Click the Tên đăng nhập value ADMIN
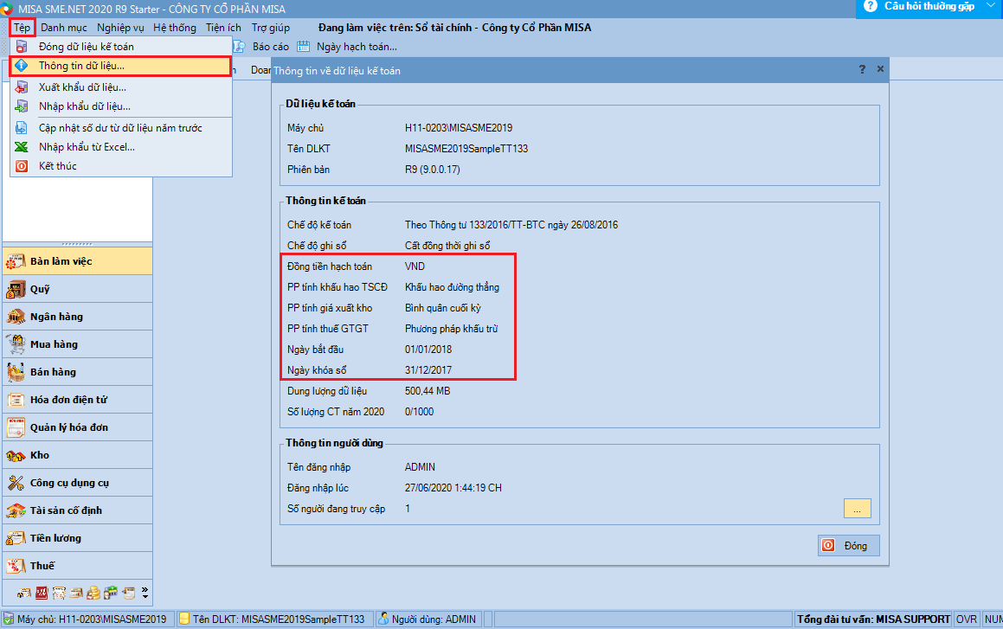 pyautogui.click(x=420, y=467)
